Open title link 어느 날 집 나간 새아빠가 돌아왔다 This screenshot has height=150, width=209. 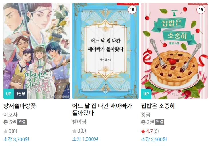click(102, 110)
